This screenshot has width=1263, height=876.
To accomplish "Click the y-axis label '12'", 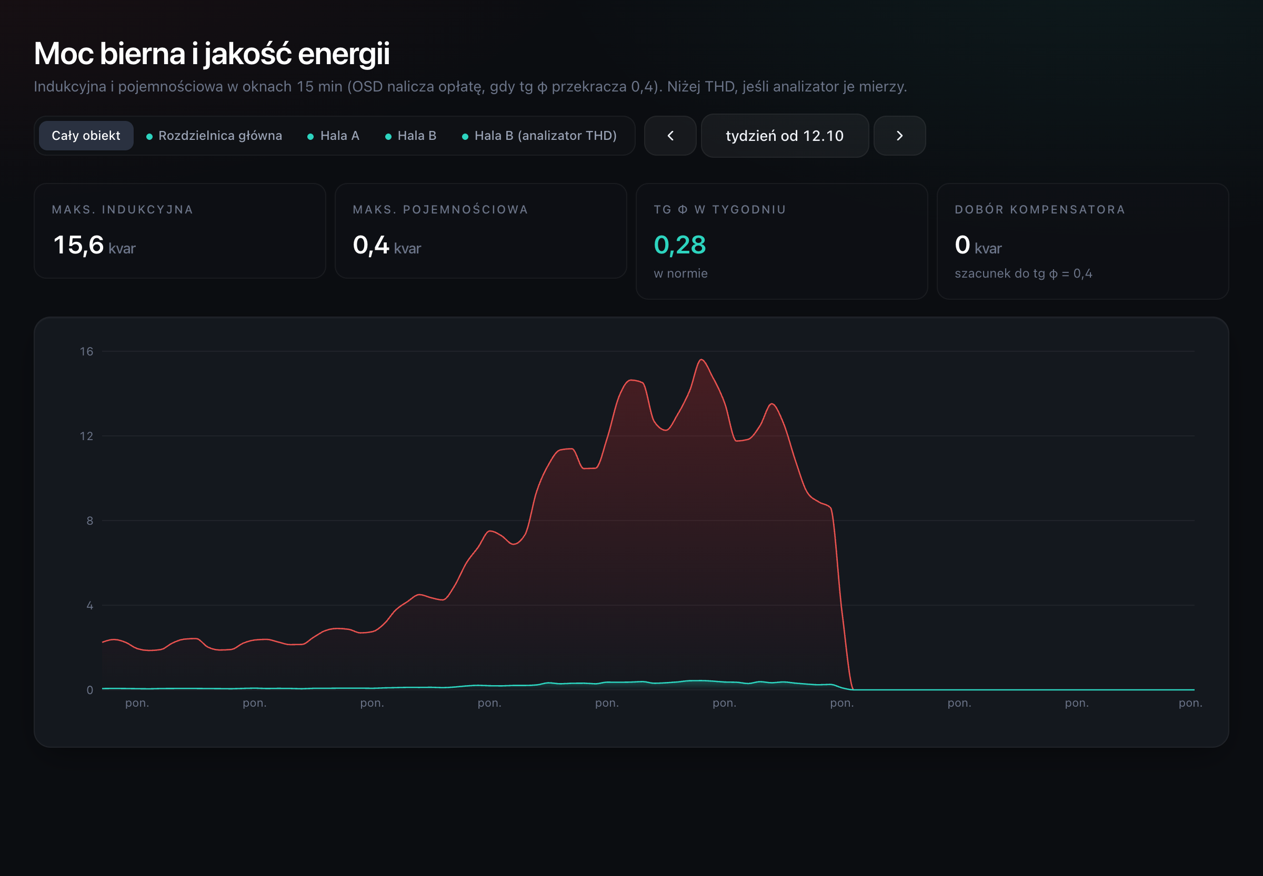I will pyautogui.click(x=87, y=436).
